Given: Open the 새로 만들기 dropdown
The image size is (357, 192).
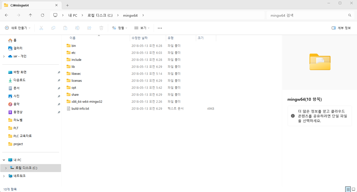Looking at the screenshot, I should [x=18, y=28].
